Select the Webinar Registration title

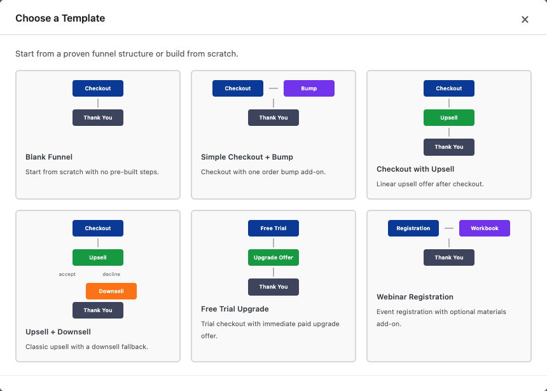click(x=415, y=297)
